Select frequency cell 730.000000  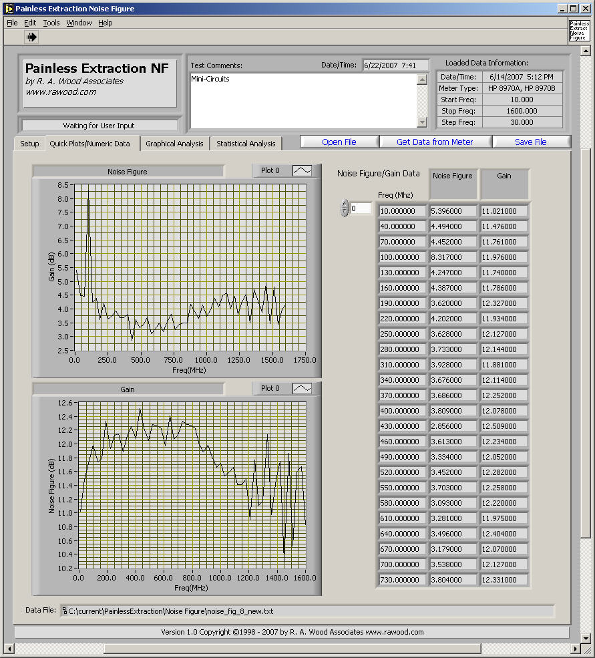402,580
